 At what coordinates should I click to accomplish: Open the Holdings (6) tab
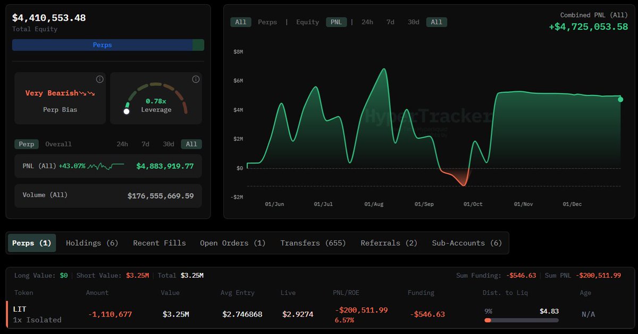[x=92, y=243]
